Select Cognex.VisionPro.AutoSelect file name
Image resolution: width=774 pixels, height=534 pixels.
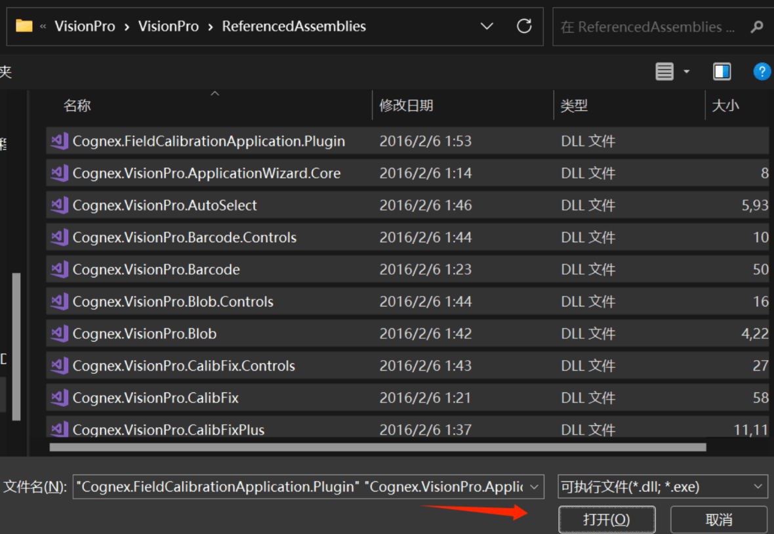coord(165,205)
